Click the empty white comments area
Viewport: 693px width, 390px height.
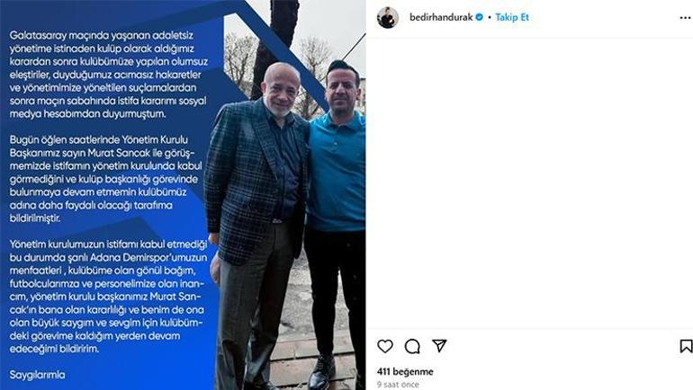coord(529,183)
